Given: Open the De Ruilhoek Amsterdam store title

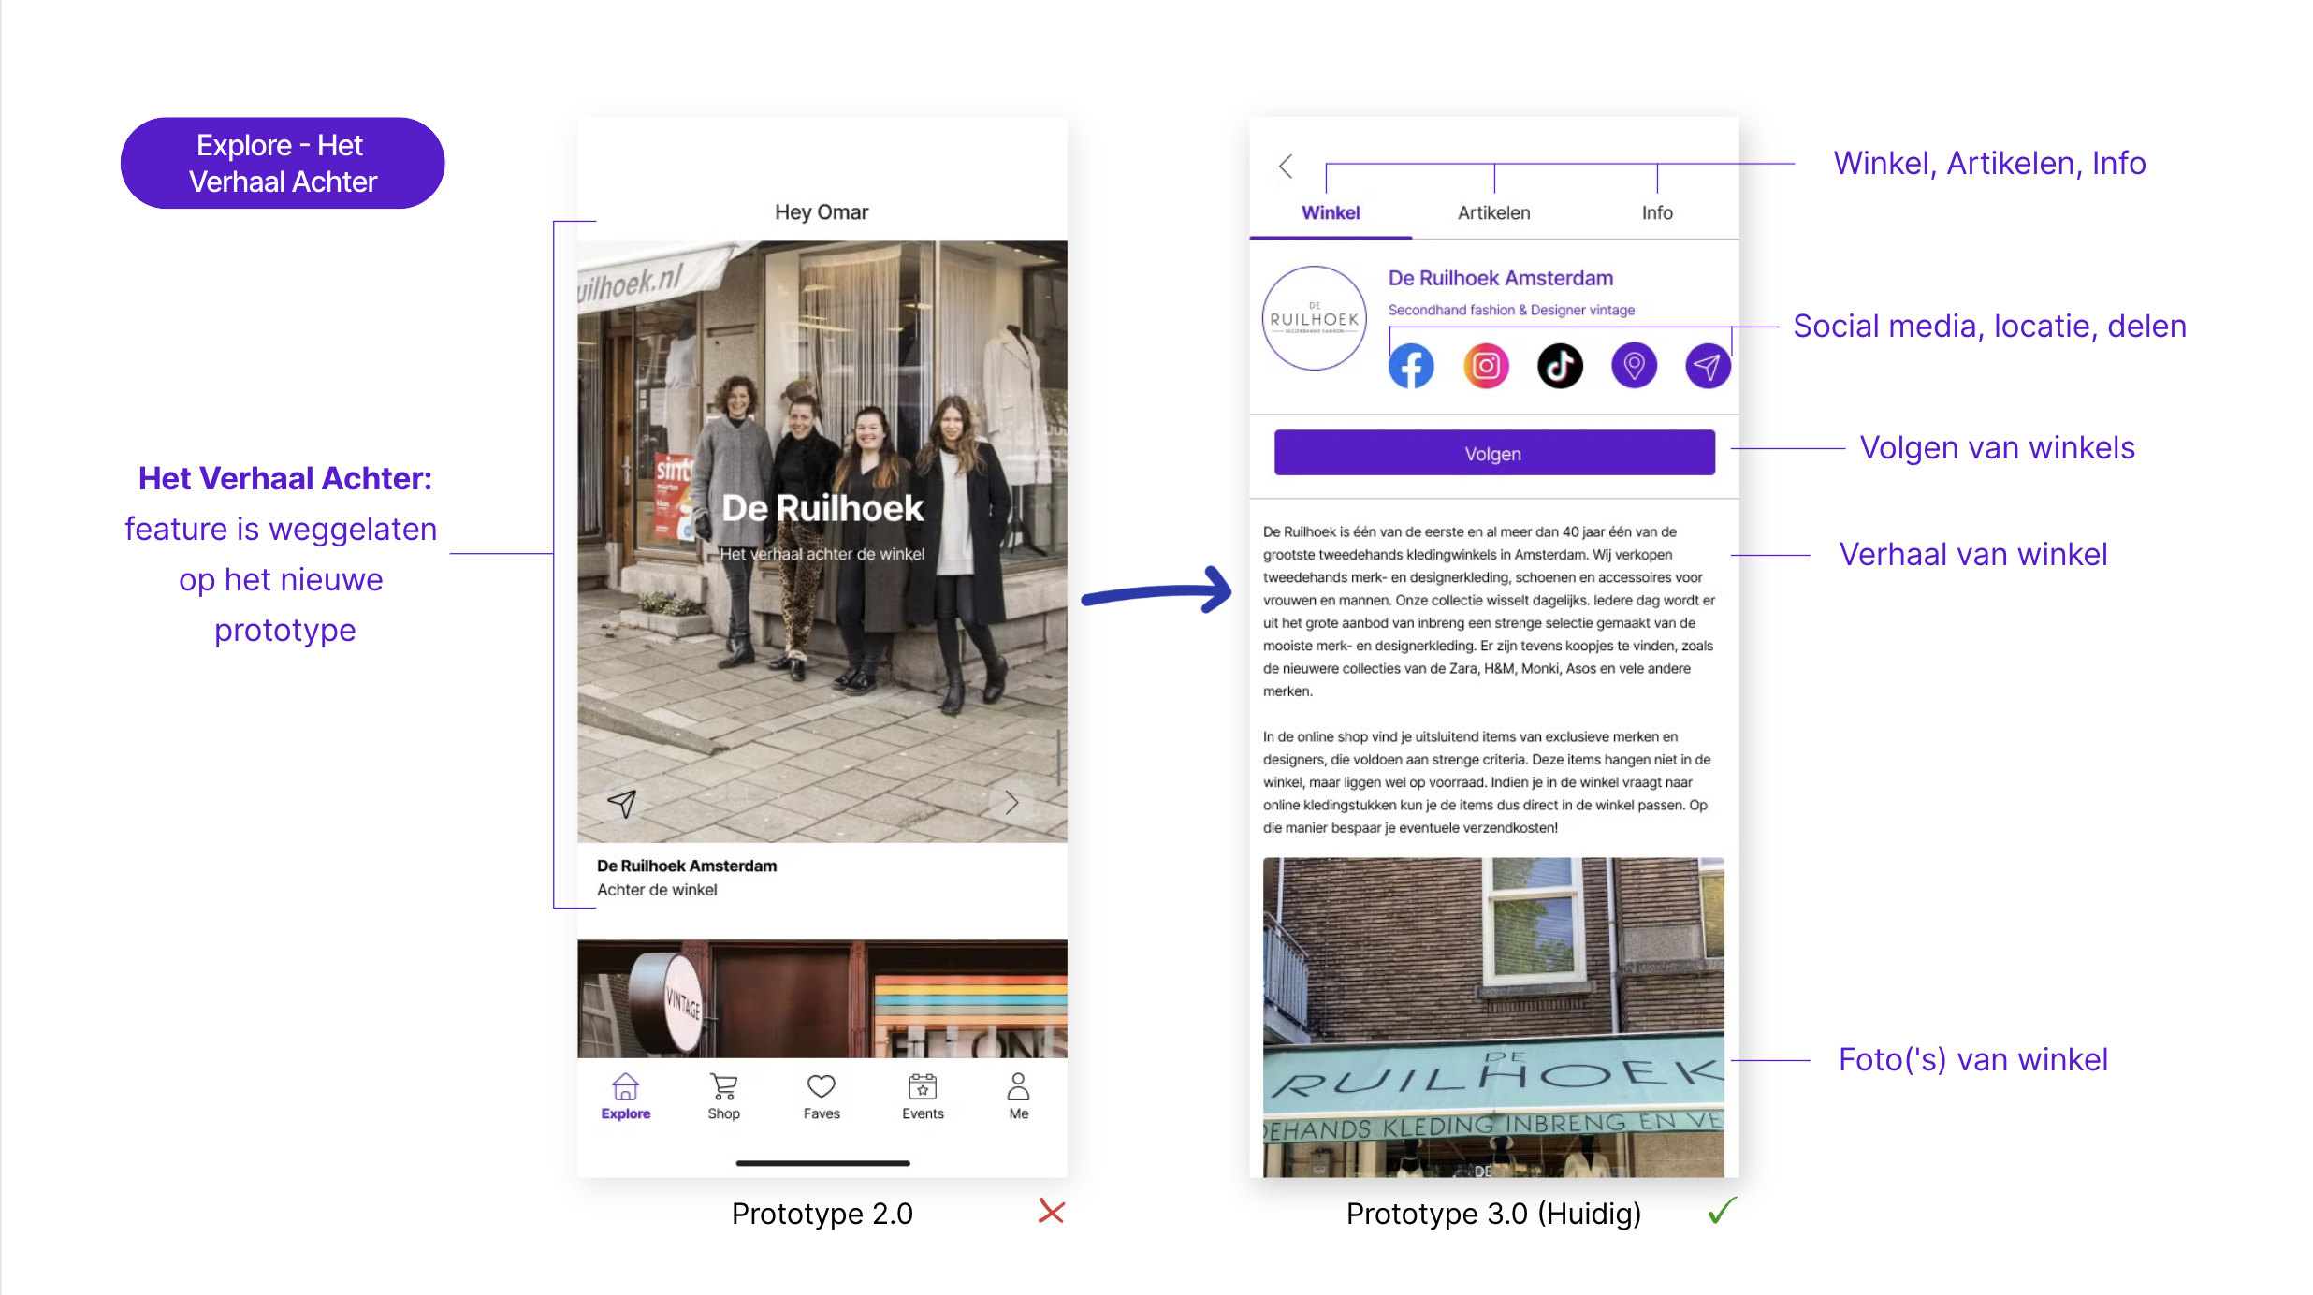Looking at the screenshot, I should (x=1501, y=278).
